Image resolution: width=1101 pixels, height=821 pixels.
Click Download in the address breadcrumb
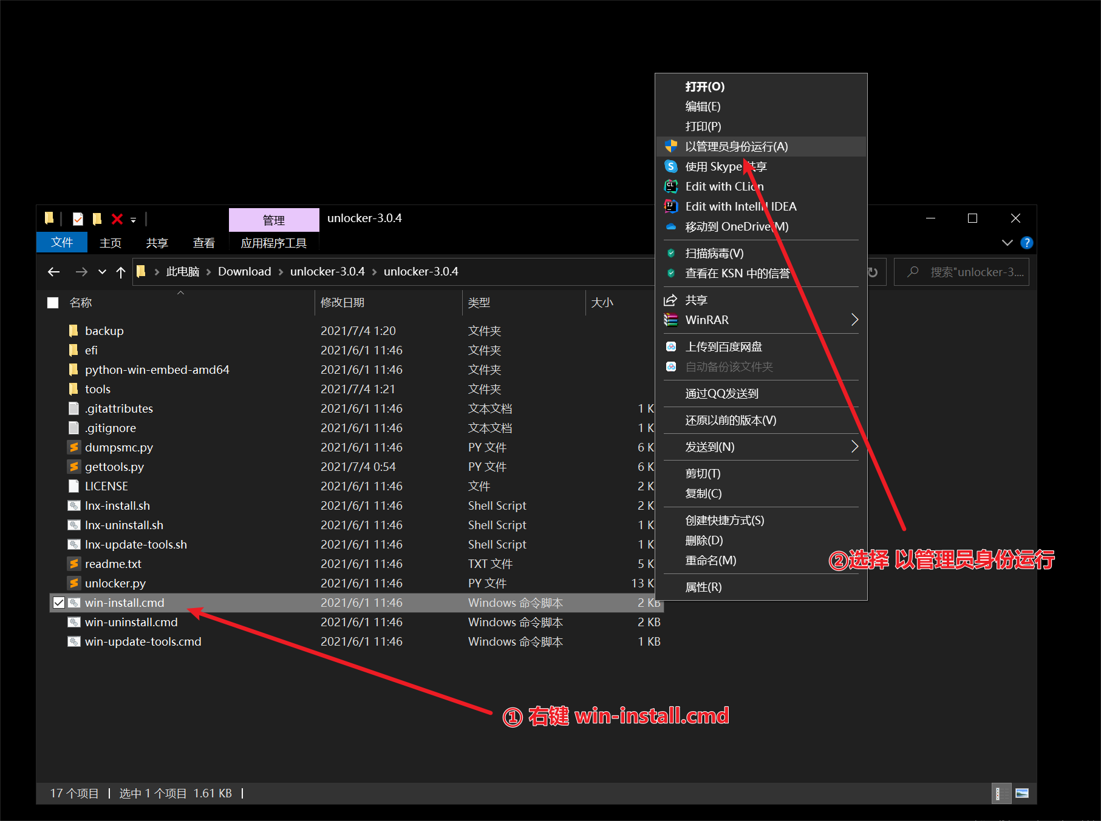pyautogui.click(x=244, y=272)
